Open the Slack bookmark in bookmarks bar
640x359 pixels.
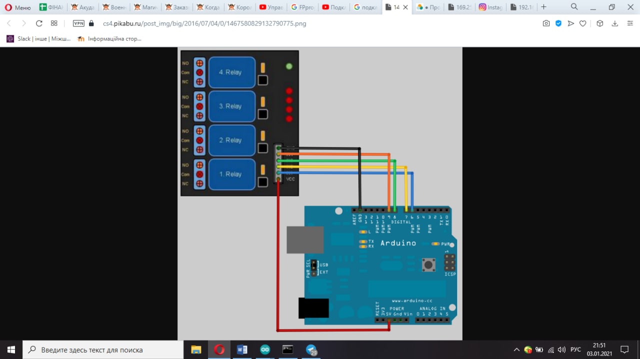coord(38,38)
